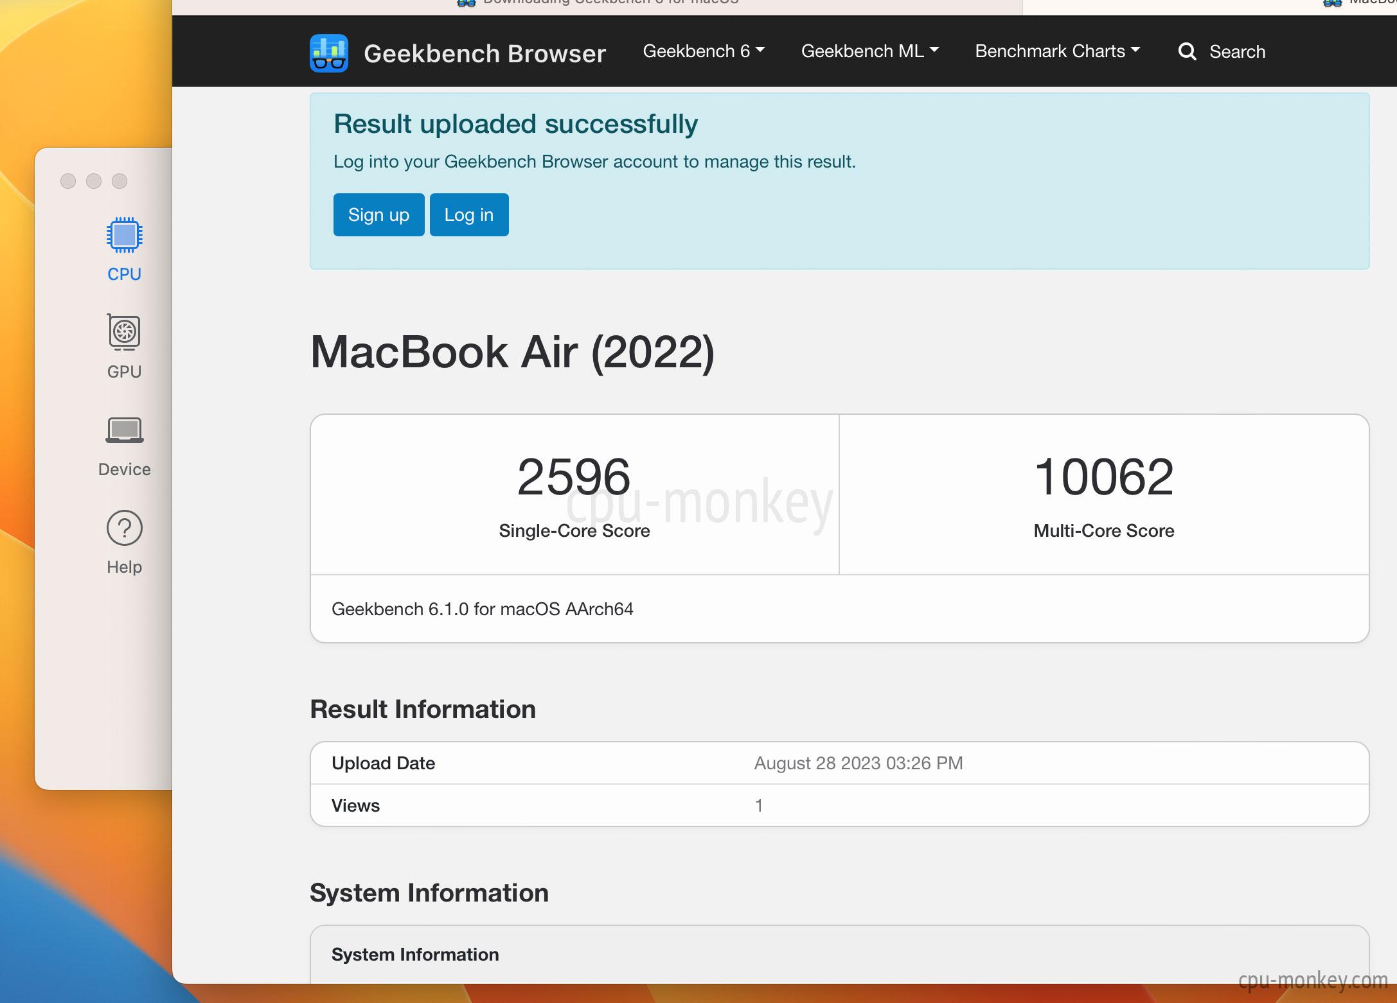The height and width of the screenshot is (1003, 1397).
Task: Click the red close window dot
Action: [x=68, y=181]
